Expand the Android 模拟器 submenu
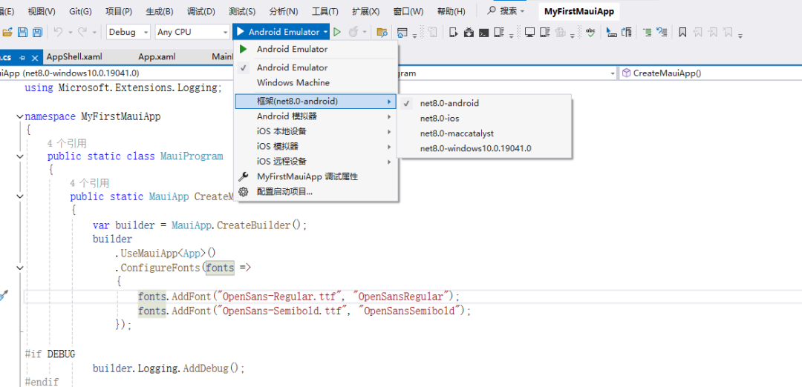Viewport: 802px width, 387px height. 316,116
